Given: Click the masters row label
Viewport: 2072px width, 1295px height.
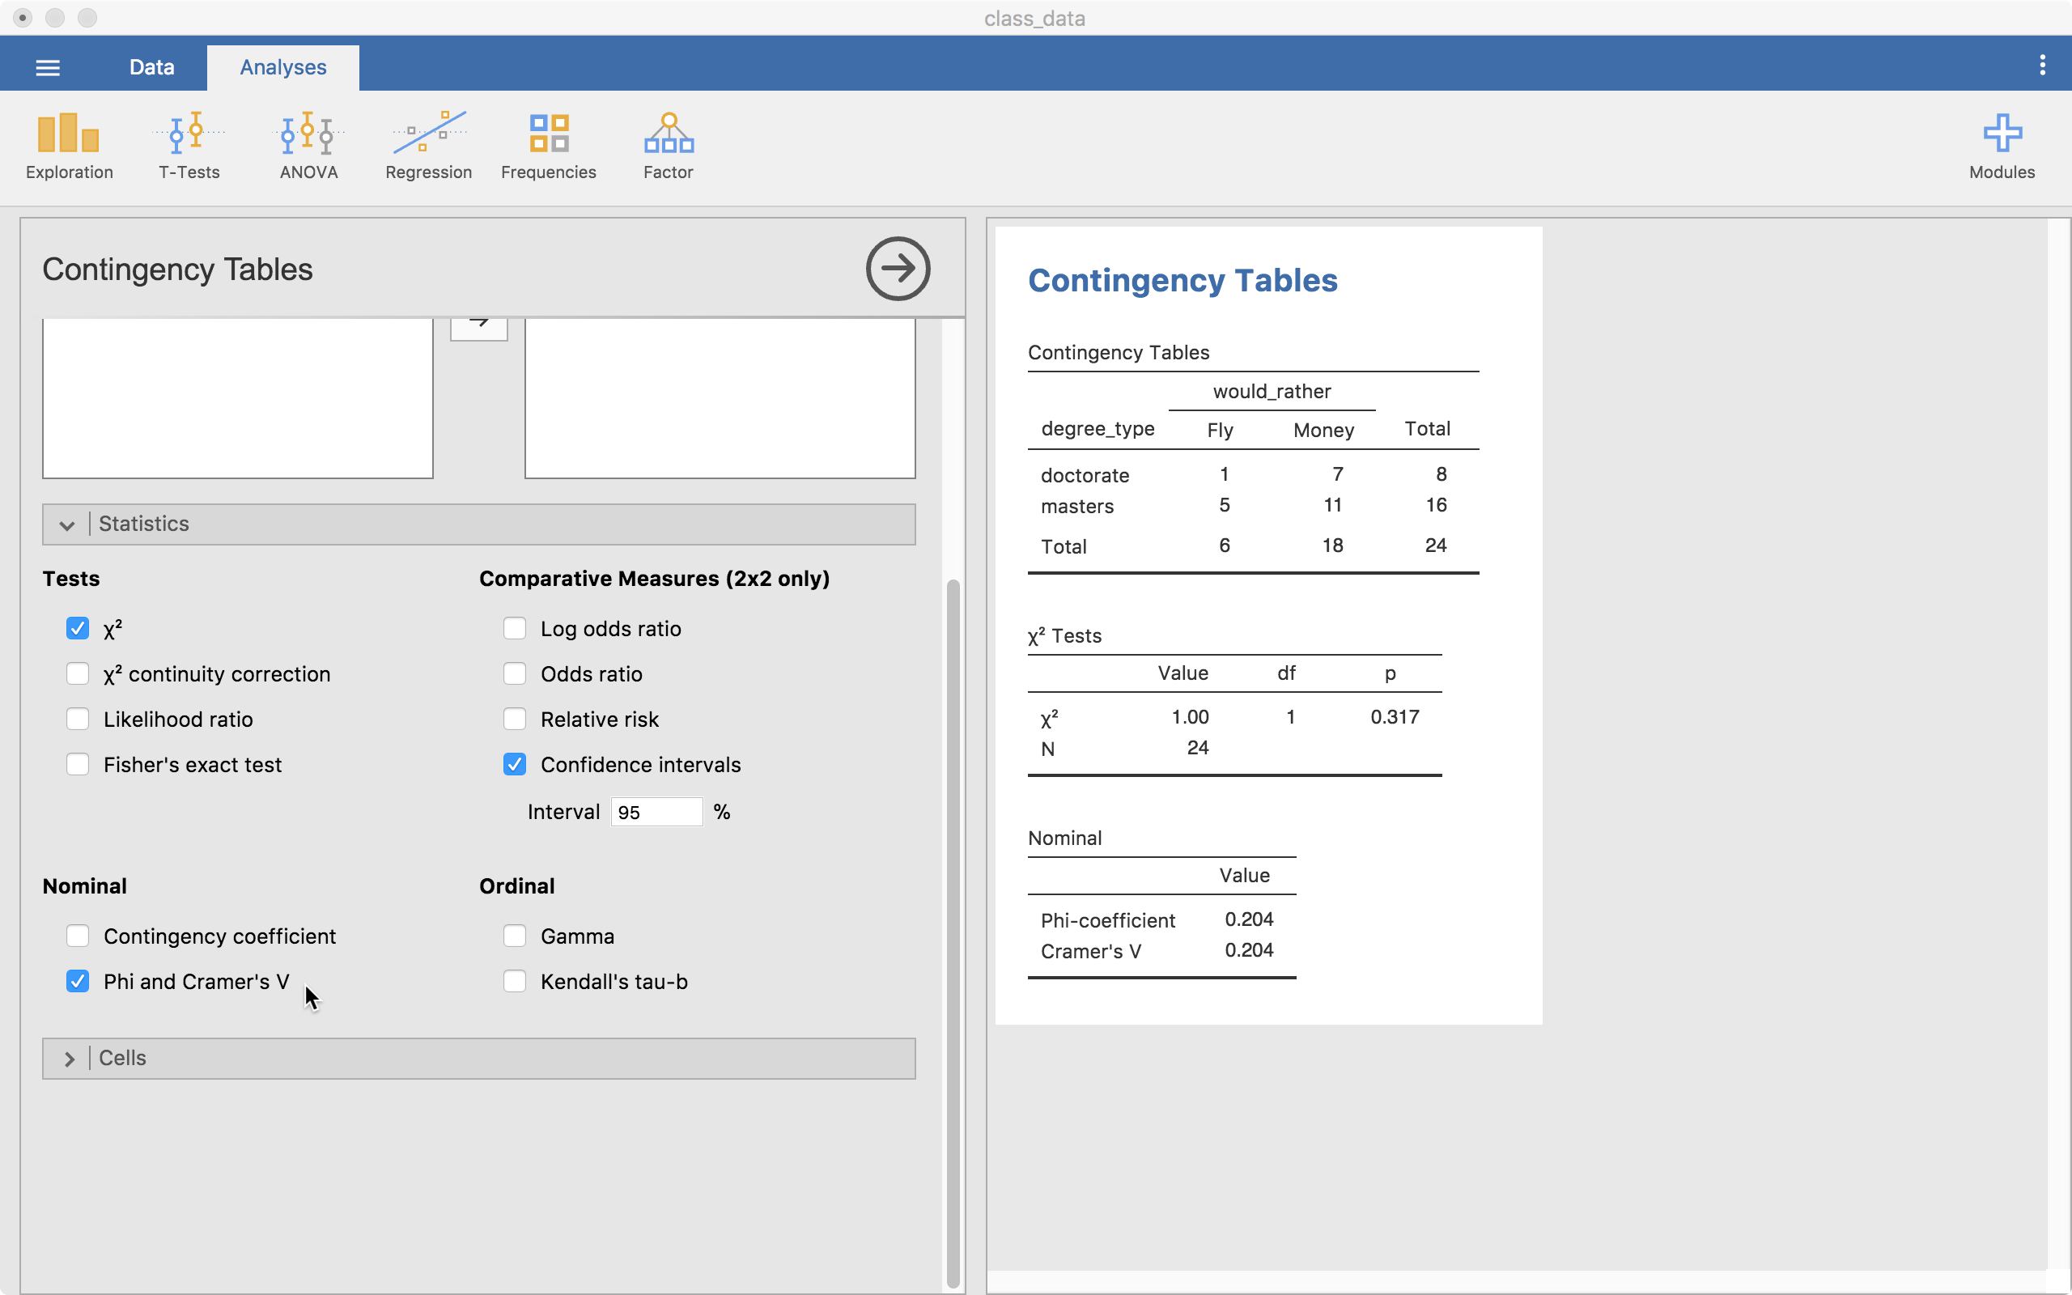Looking at the screenshot, I should click(1077, 506).
